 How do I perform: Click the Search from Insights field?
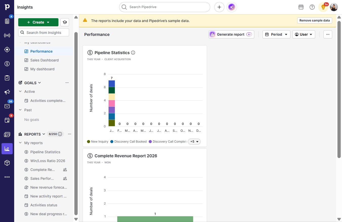44,32
